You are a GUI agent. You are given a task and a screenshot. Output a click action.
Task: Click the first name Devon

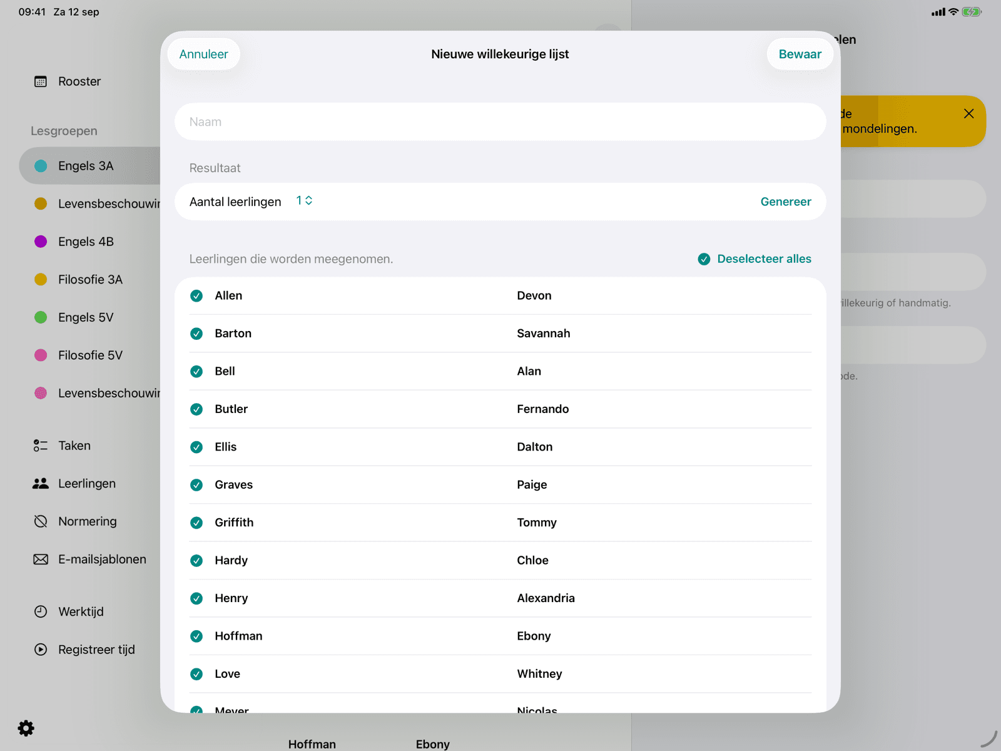[534, 296]
